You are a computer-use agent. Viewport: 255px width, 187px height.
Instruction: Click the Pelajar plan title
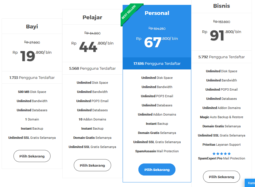(x=92, y=17)
